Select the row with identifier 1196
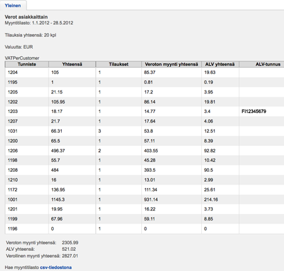Image resolution: width=284 pixels, height=271 pixels. pos(145,229)
